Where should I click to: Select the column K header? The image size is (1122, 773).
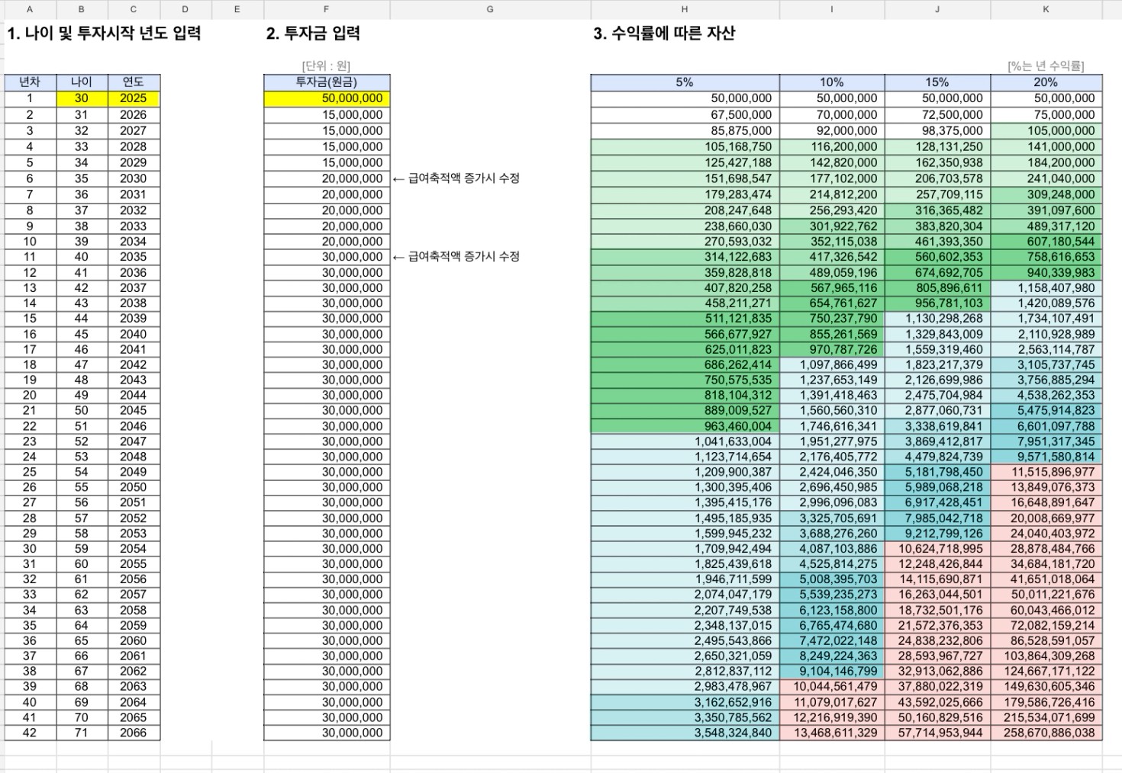[1046, 9]
